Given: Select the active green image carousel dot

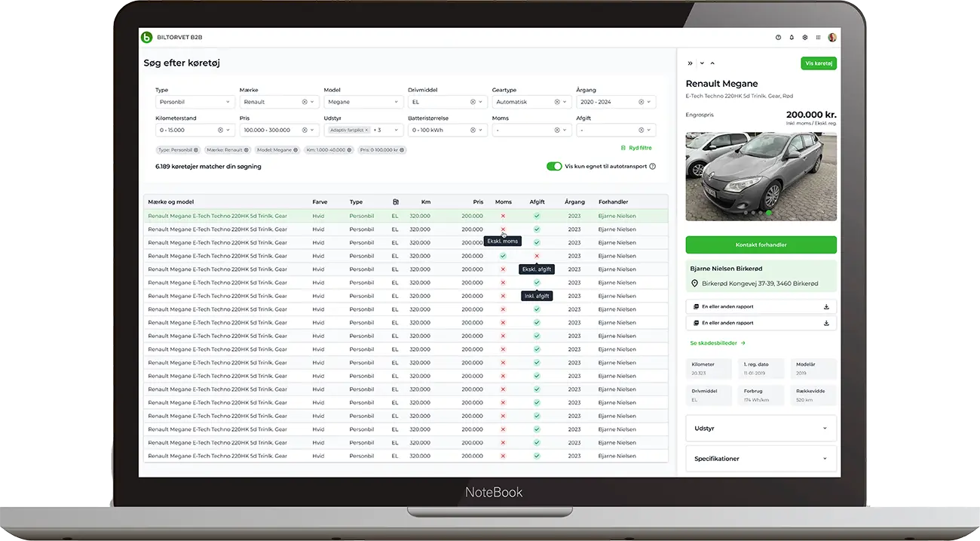Looking at the screenshot, I should pos(769,213).
